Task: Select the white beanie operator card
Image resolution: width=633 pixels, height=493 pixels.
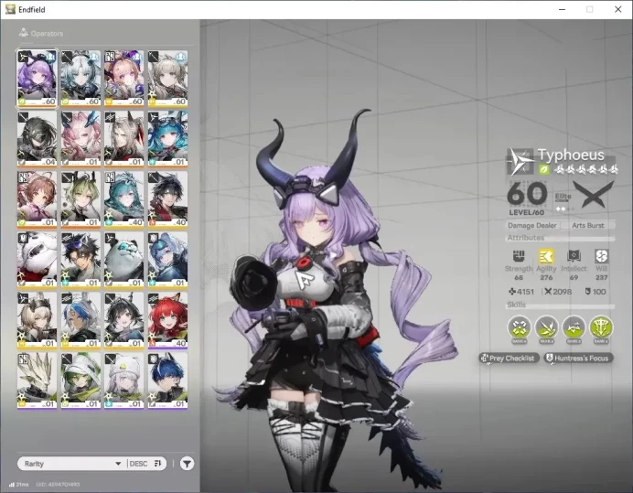Action: [x=123, y=381]
